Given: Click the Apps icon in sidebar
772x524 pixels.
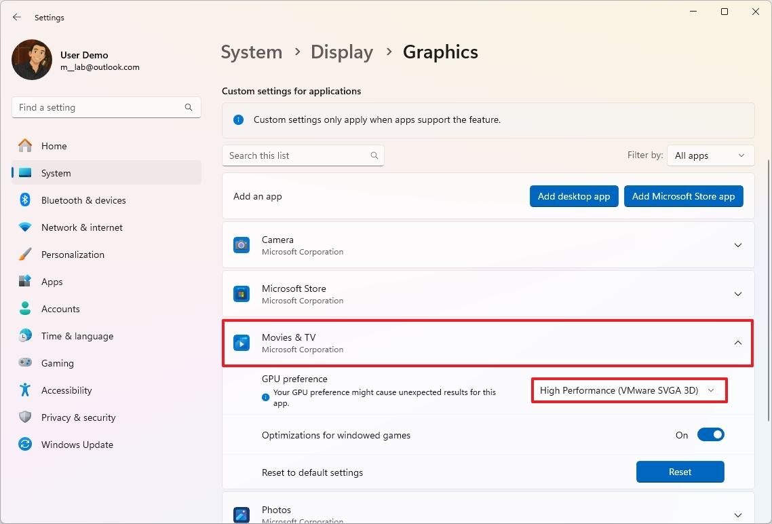Looking at the screenshot, I should click(25, 281).
